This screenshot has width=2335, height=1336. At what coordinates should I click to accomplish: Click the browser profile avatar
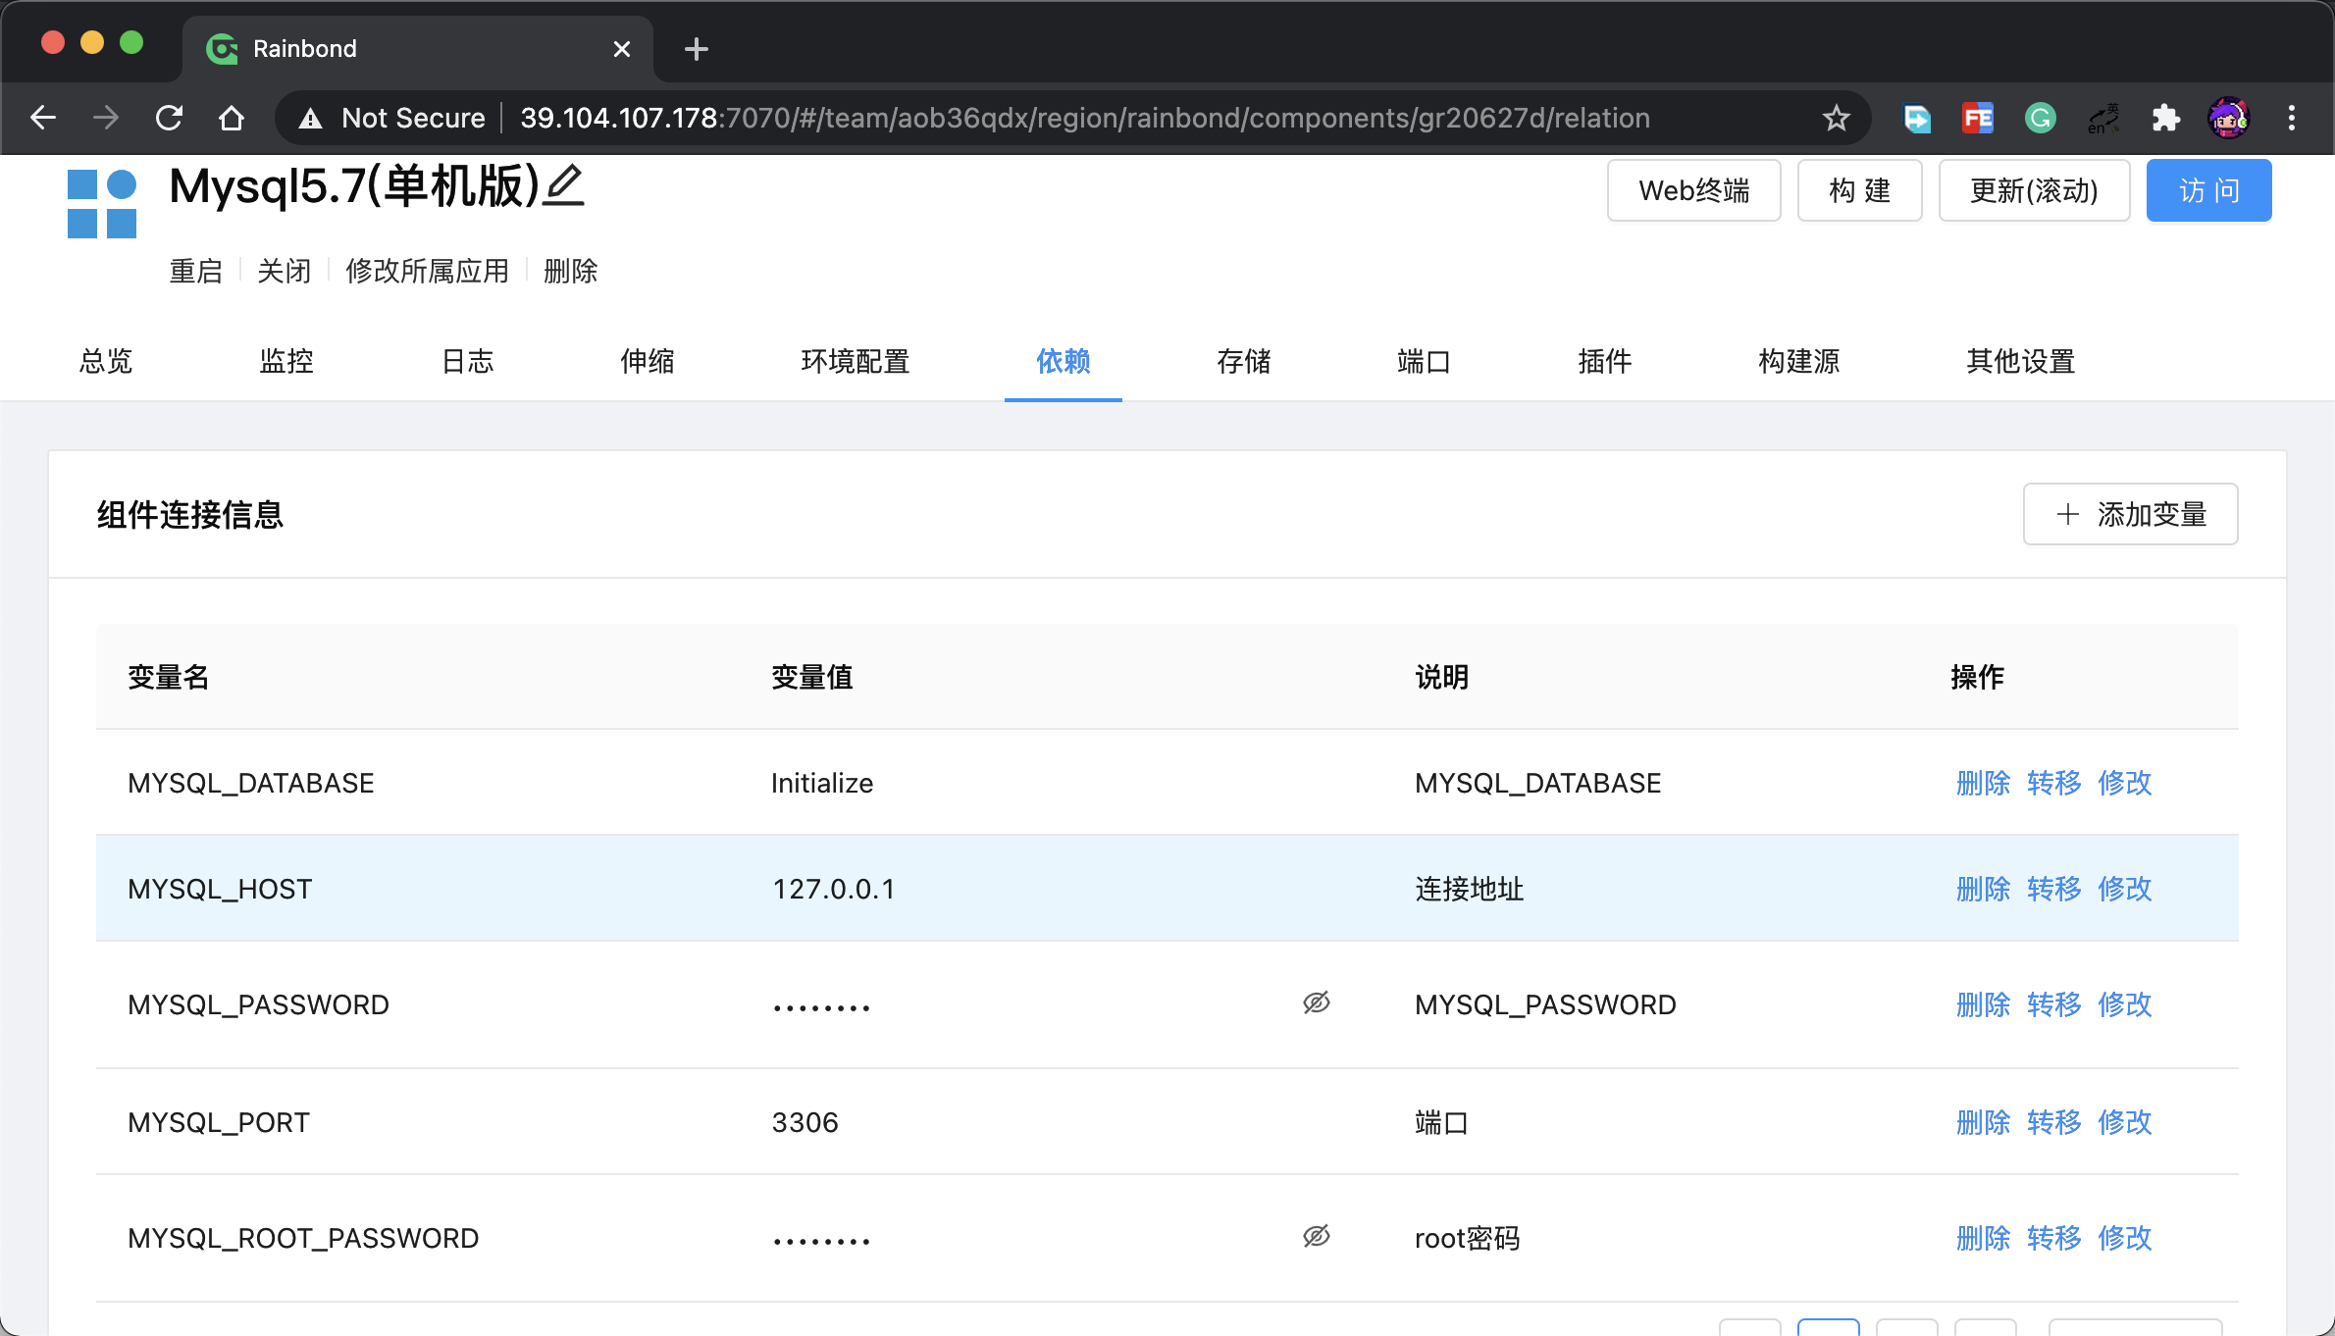[2229, 118]
